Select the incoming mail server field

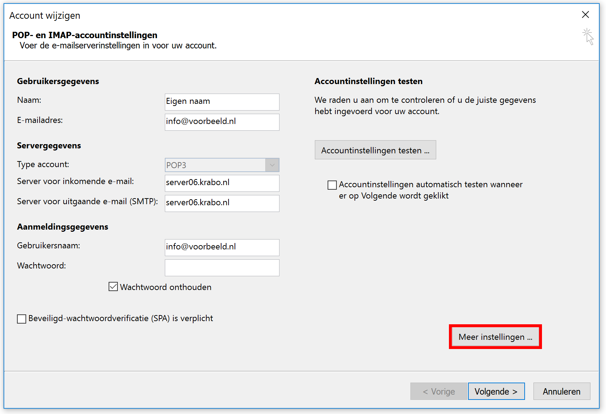point(222,183)
